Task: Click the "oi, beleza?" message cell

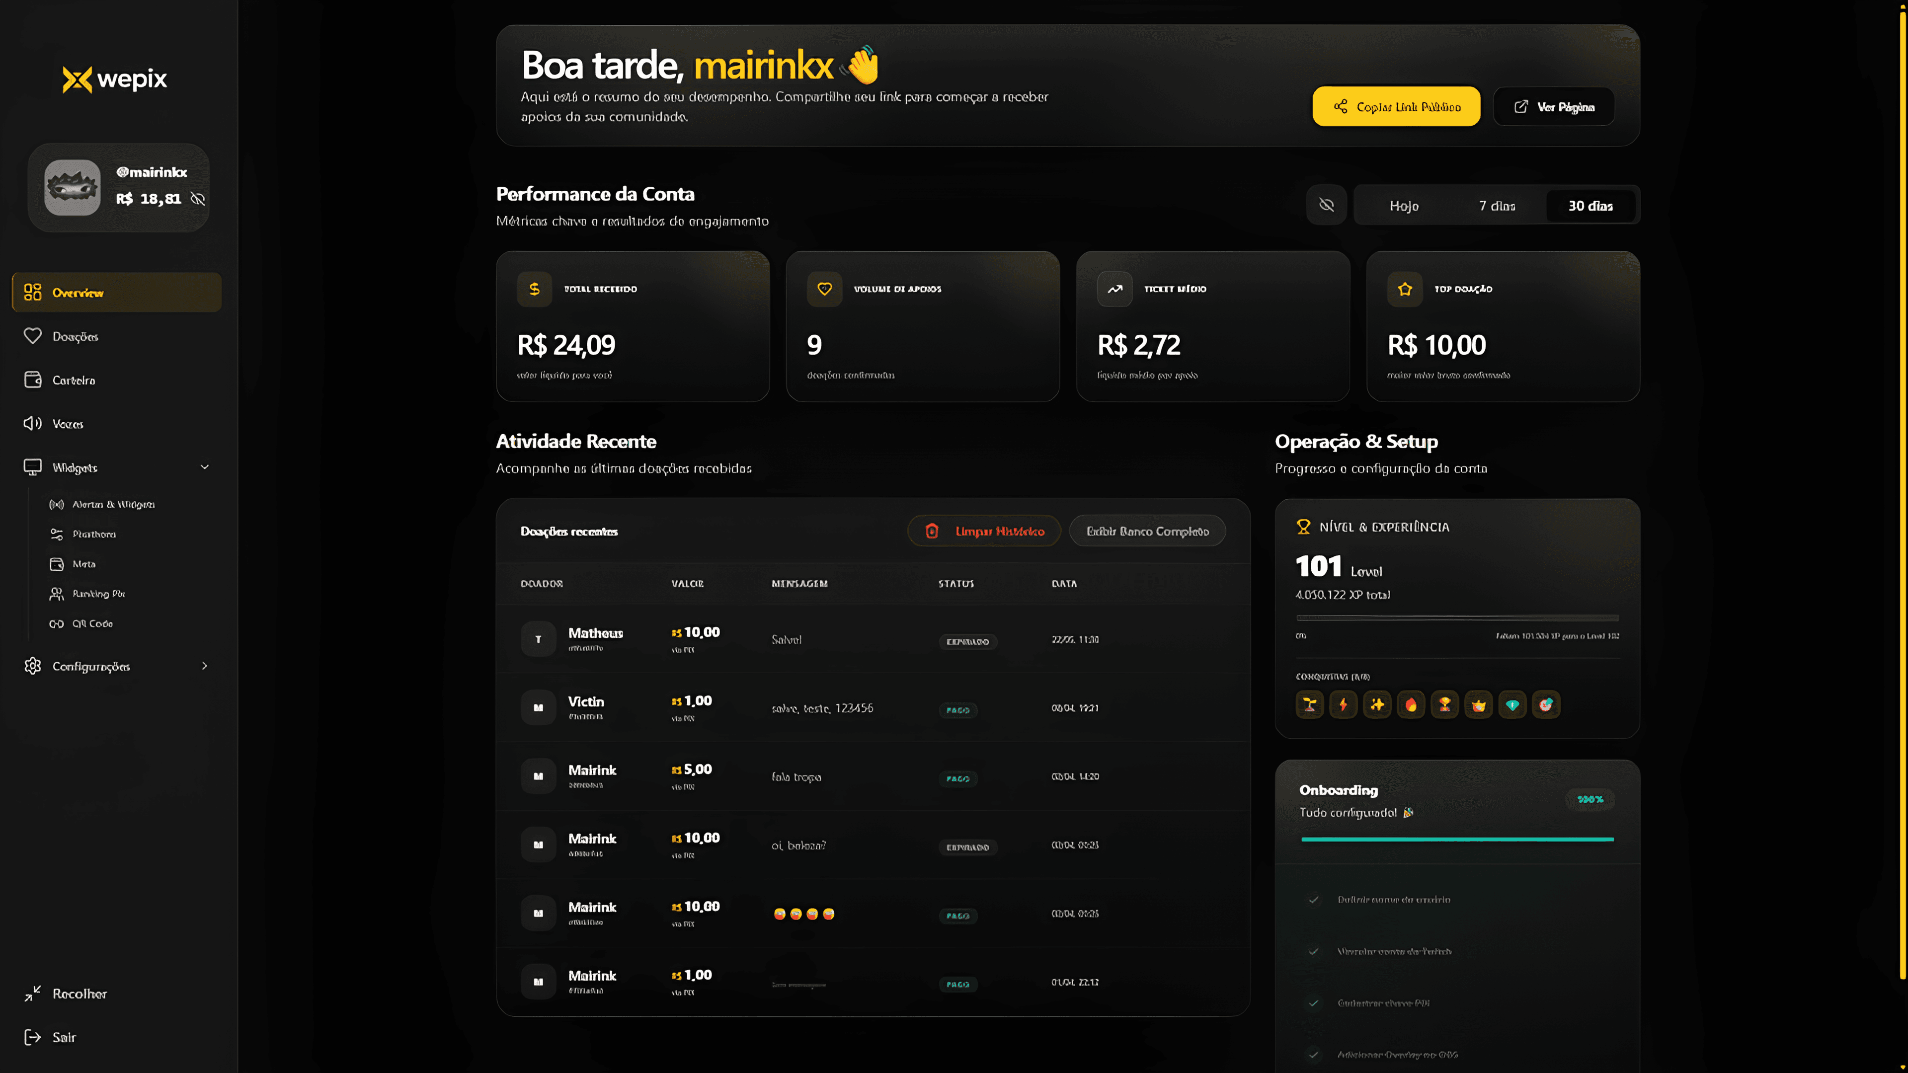Action: pyautogui.click(x=798, y=845)
